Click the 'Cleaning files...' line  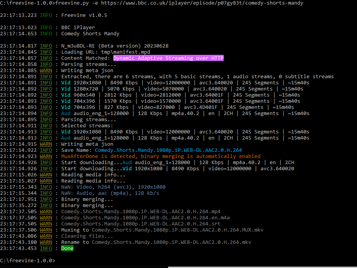(87, 236)
